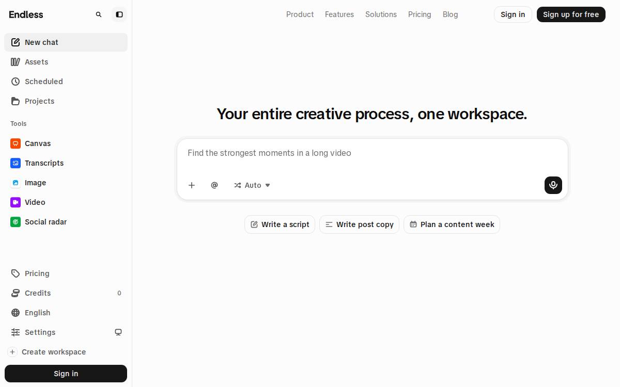Click the plus icon next to Create workspace
Screen dimensions: 620x387
click(x=12, y=352)
